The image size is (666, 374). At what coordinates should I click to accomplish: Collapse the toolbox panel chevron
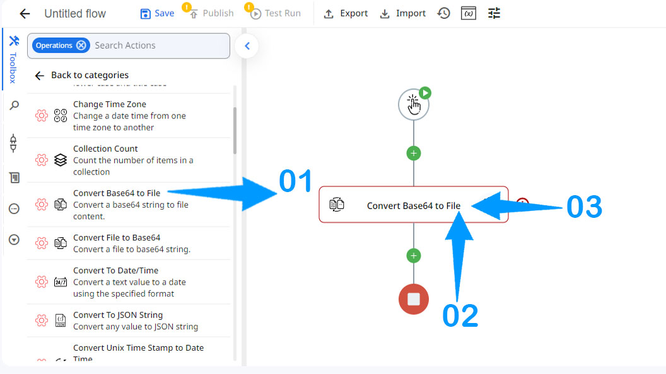click(247, 46)
